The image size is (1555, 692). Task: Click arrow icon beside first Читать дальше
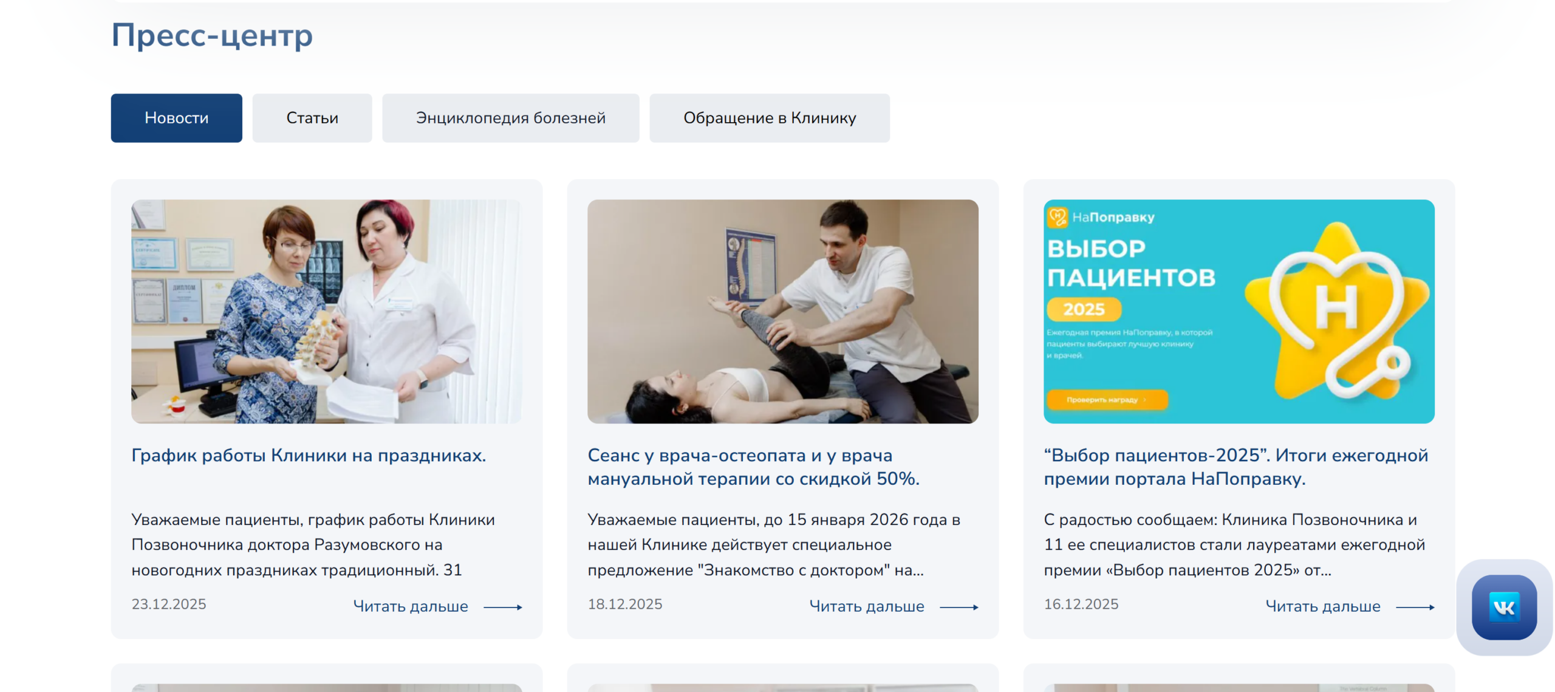(x=502, y=607)
